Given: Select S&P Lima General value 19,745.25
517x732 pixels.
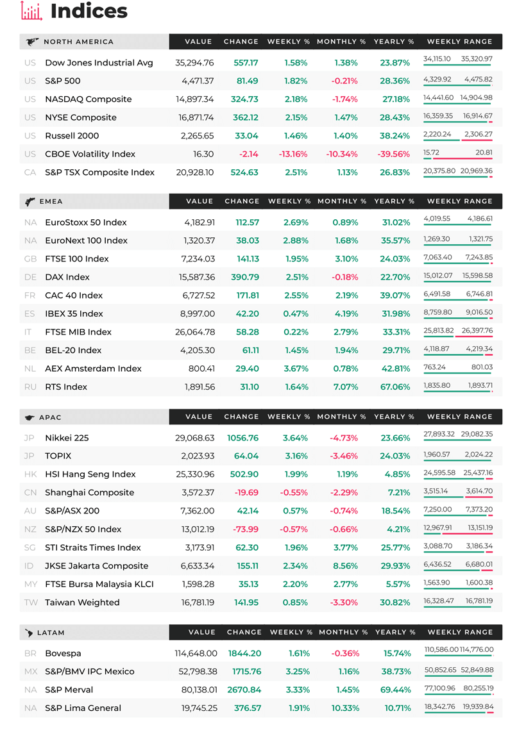Looking at the screenshot, I should pyautogui.click(x=199, y=708).
